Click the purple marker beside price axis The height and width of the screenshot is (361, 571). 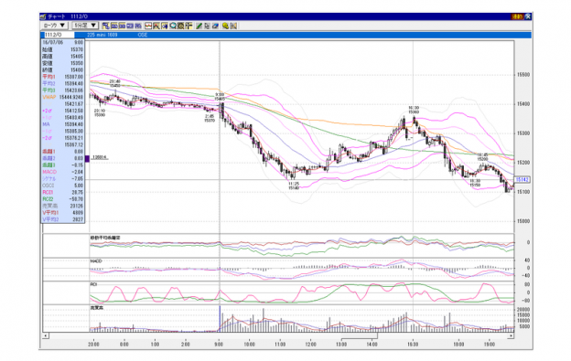[x=87, y=158]
